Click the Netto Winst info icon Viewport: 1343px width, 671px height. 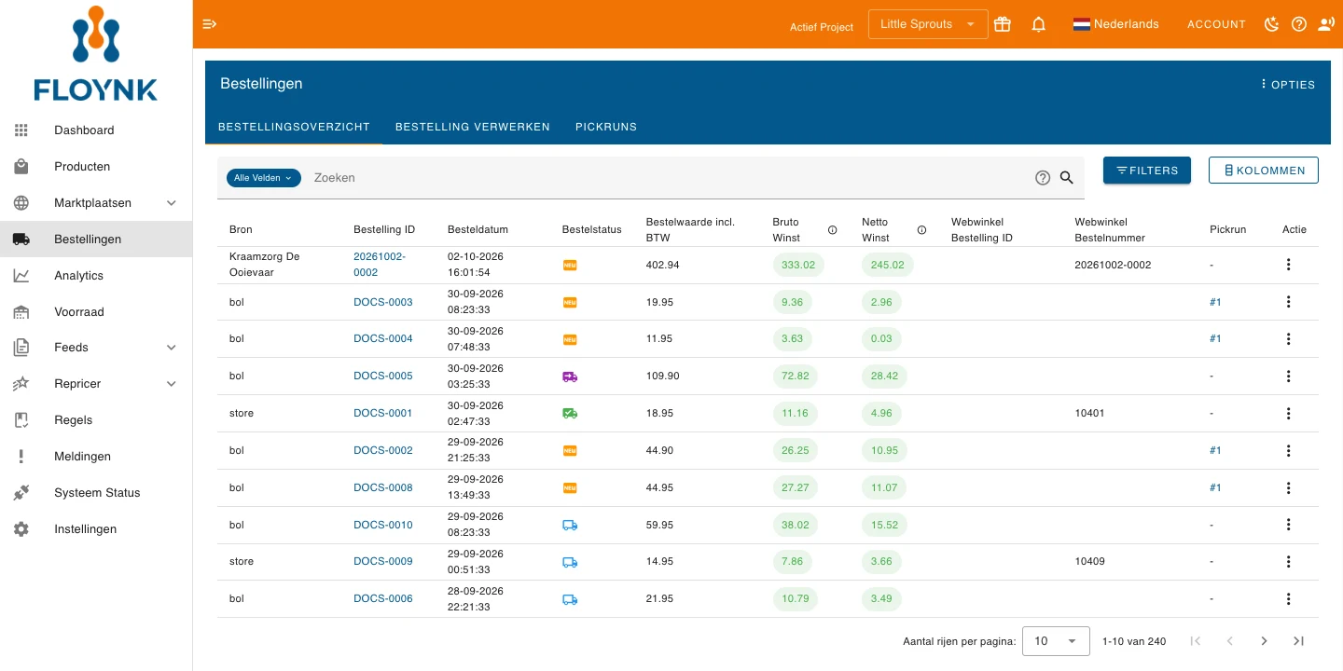coord(921,230)
